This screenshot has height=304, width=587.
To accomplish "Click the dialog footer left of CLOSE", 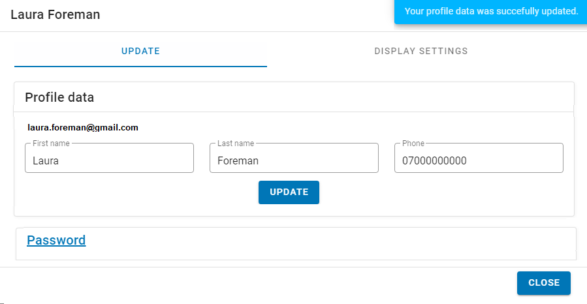I will [x=261, y=284].
